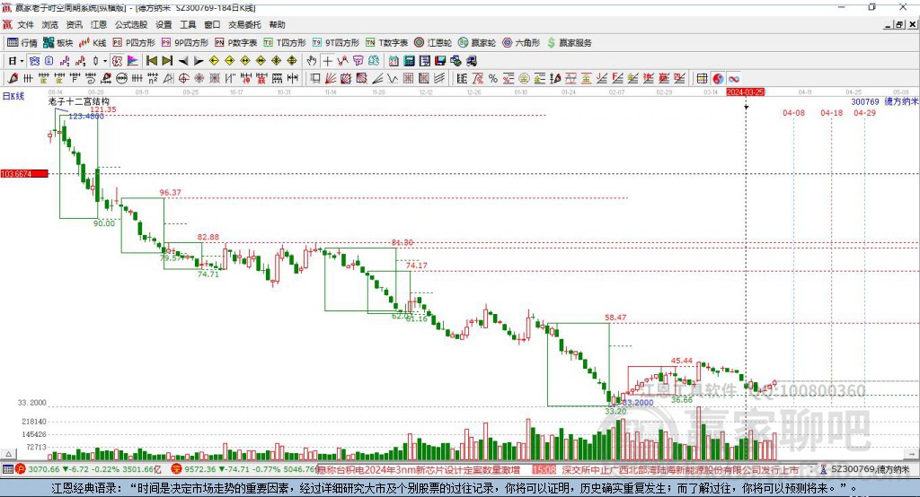
Task: Click the 德方纳米 stock name at top right
Action: pyautogui.click(x=901, y=102)
